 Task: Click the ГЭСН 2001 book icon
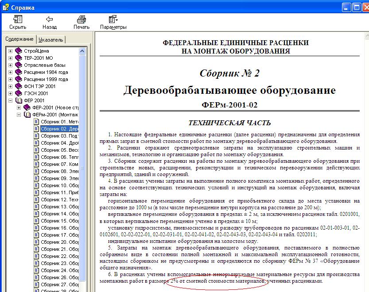(x=19, y=93)
